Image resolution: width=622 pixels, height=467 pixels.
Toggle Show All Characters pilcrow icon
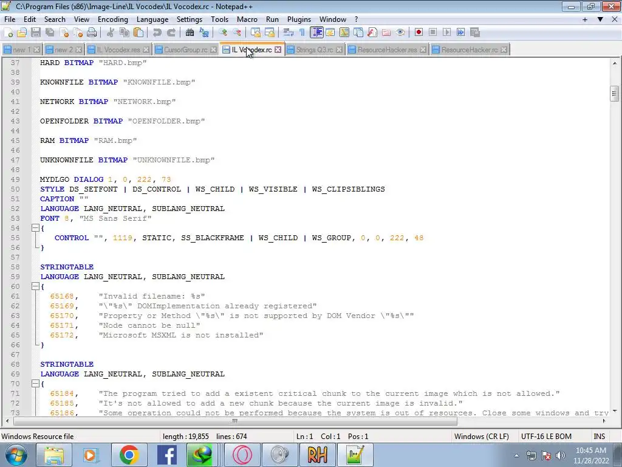pos(302,33)
